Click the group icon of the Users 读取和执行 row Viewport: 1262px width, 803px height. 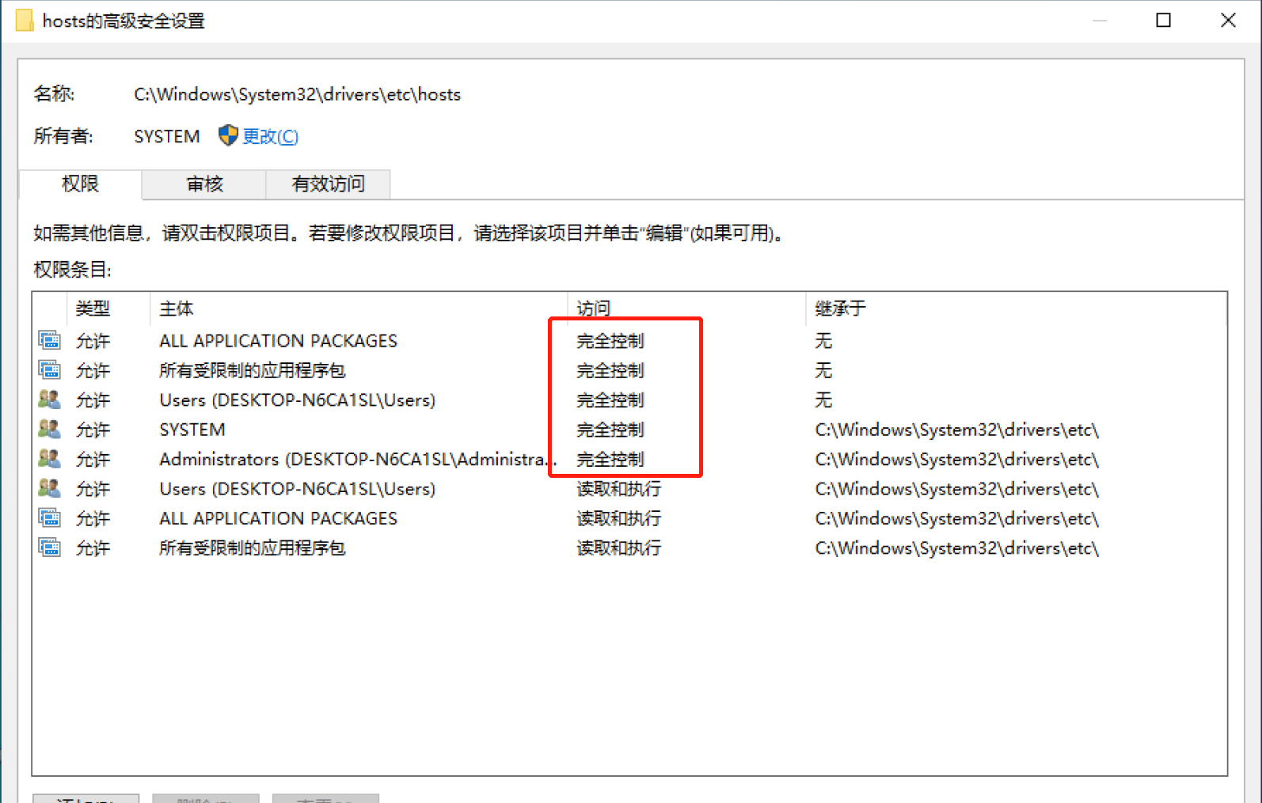[49, 489]
